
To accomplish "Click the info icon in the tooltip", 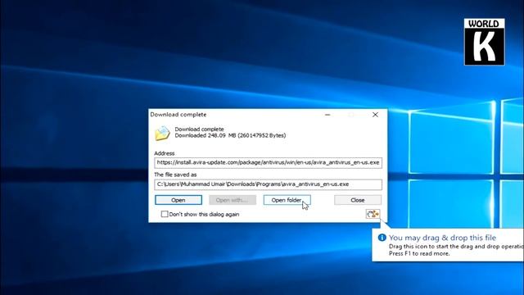I will (x=382, y=238).
